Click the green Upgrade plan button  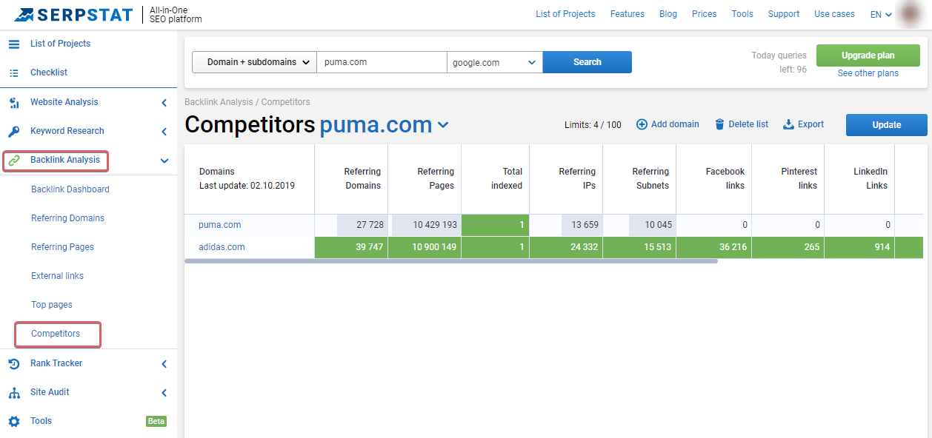coord(868,55)
